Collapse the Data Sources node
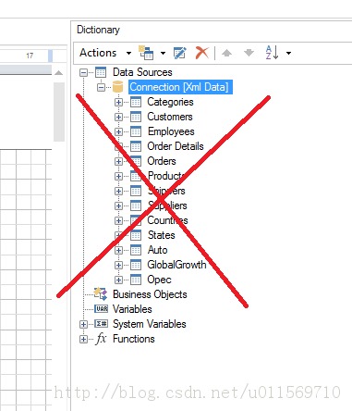Screen dimensions: 352x411 click(x=83, y=73)
